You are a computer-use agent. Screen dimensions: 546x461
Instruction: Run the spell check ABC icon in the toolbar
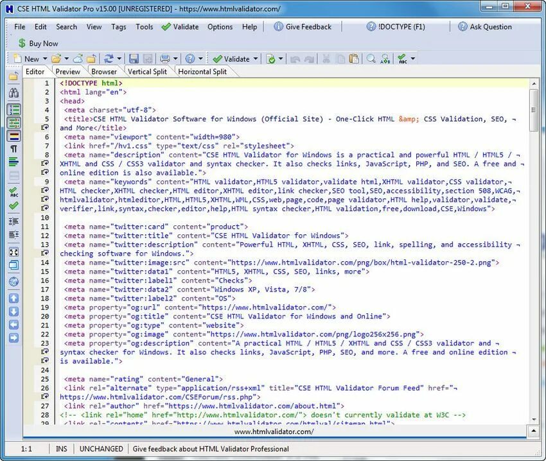(402, 59)
